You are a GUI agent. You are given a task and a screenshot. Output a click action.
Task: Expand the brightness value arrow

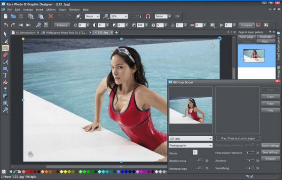coord(88,25)
